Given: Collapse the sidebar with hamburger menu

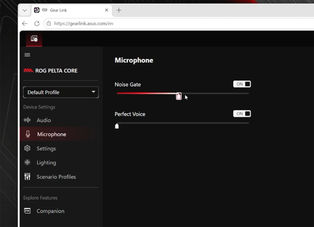Looking at the screenshot, I should (x=27, y=55).
